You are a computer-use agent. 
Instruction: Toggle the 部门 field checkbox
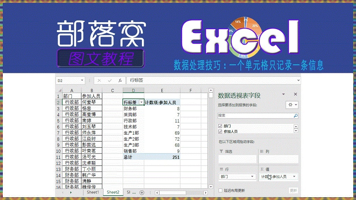[x=220, y=126]
